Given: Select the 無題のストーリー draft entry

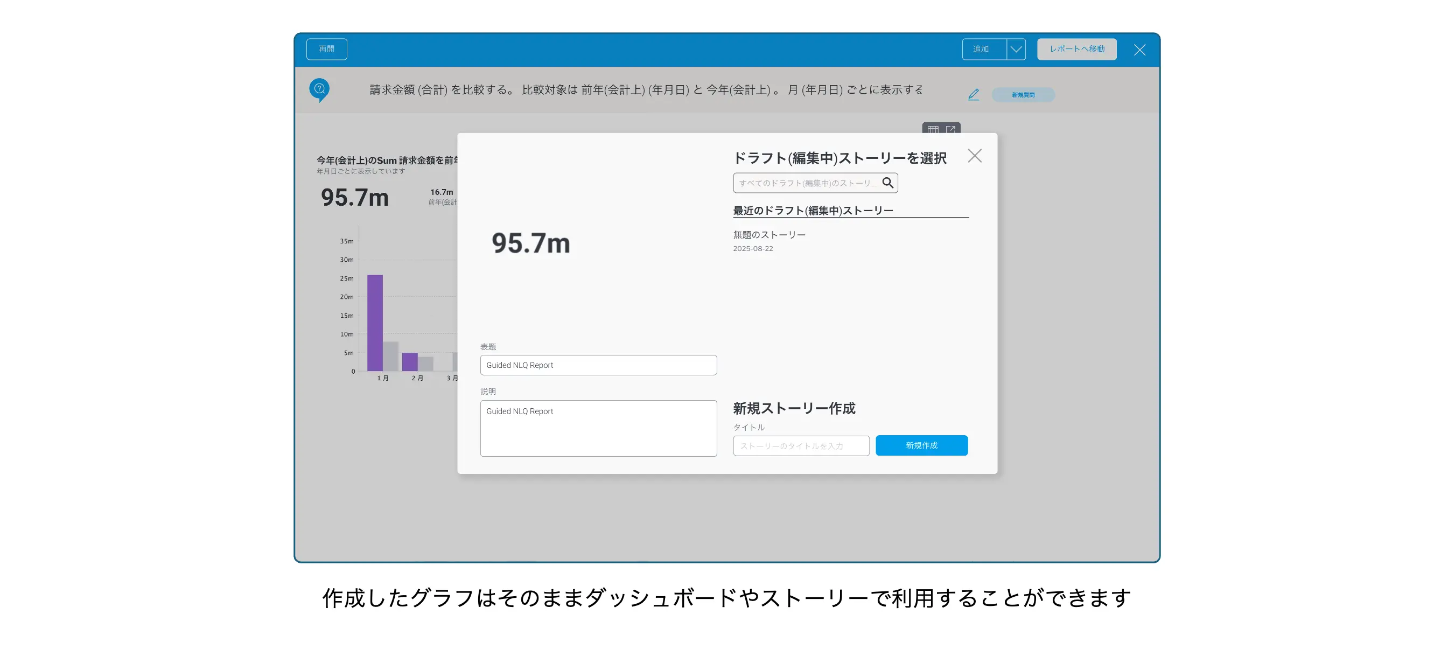Looking at the screenshot, I should [x=769, y=235].
